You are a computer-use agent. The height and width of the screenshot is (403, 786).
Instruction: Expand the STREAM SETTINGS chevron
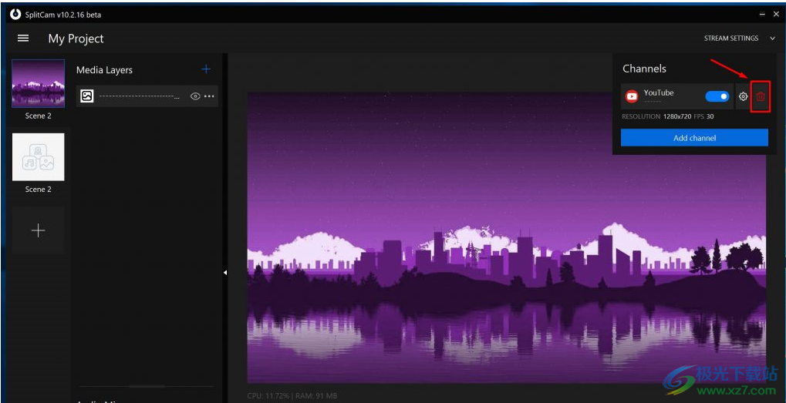772,39
